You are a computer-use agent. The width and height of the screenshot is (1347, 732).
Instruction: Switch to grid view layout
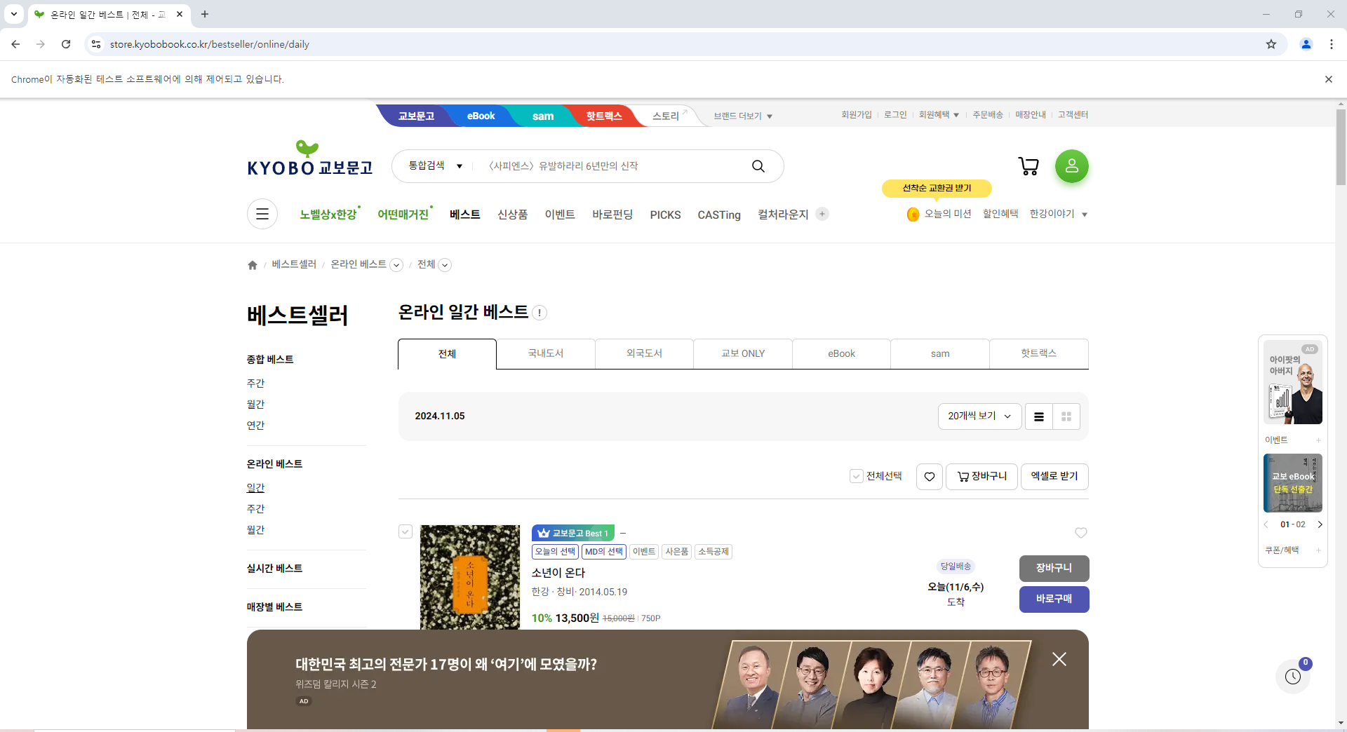click(x=1066, y=416)
